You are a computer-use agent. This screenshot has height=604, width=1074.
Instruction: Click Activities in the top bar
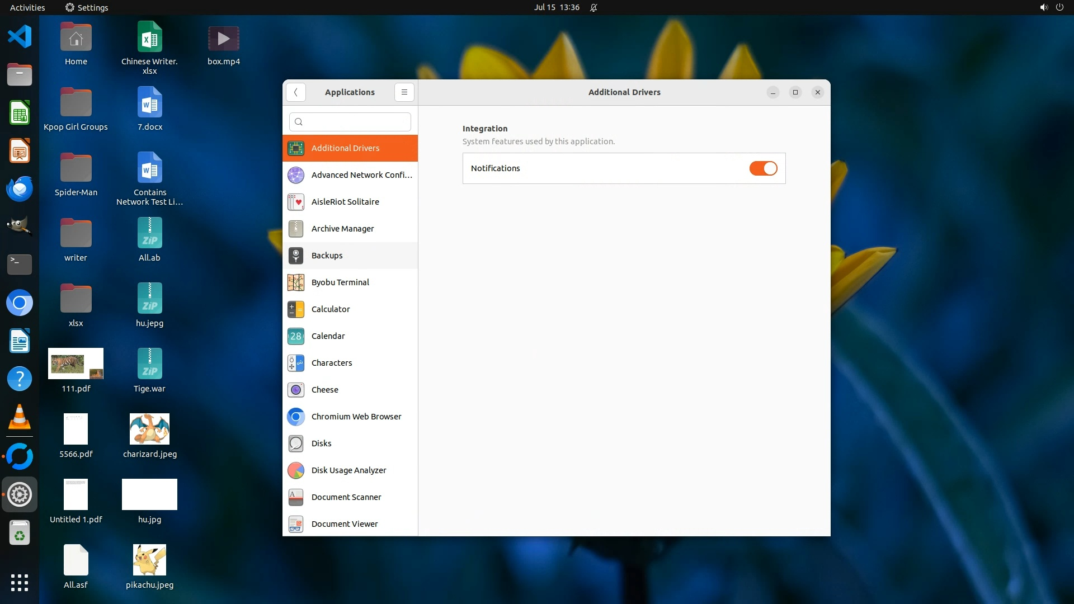point(27,7)
